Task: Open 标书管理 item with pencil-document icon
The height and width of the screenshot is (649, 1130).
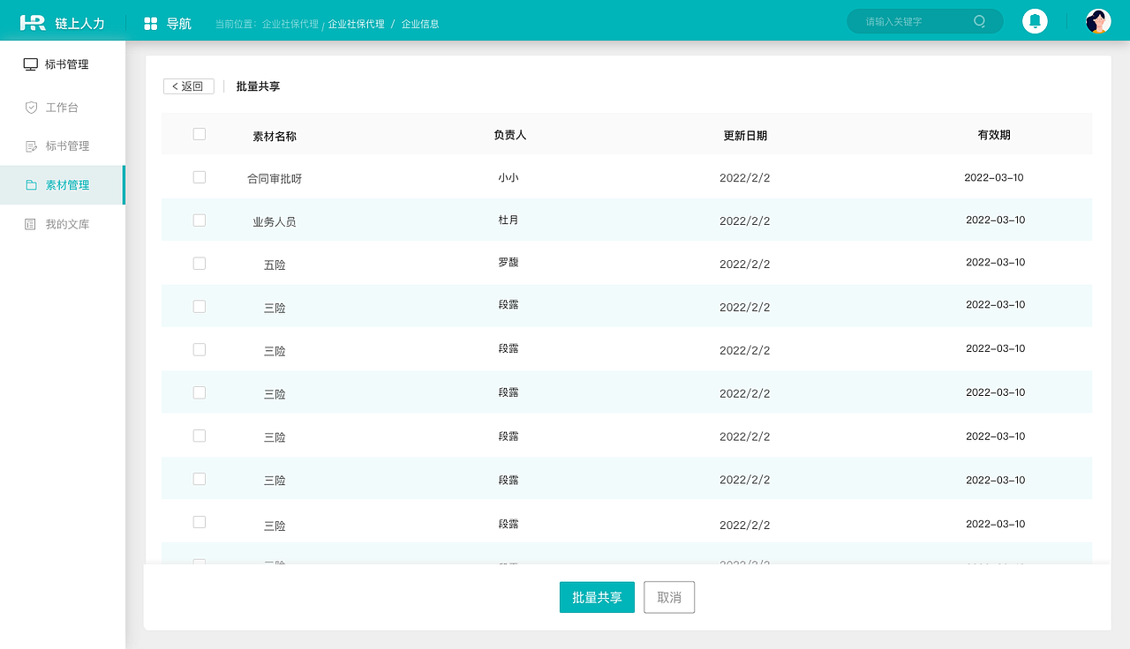Action: click(62, 146)
